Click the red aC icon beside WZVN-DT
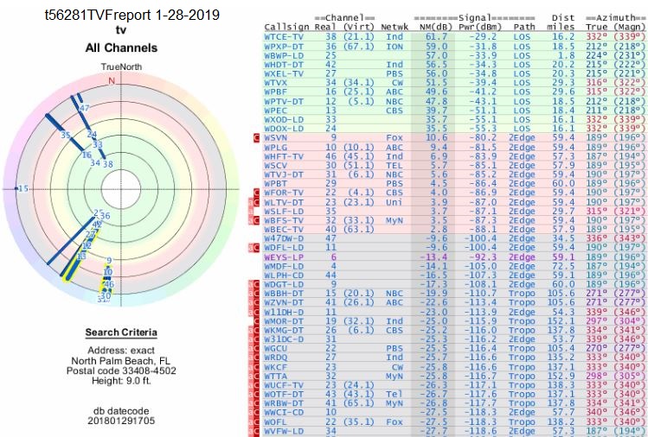This screenshot has width=648, height=437. [254, 302]
